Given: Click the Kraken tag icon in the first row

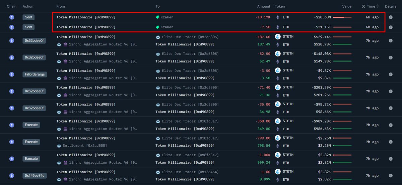Looking at the screenshot, I should point(157,17).
